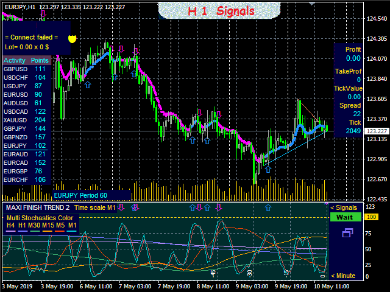The image size is (390, 292).
Task: Click the '7 May 03:00' time axis label
Action: point(135,287)
